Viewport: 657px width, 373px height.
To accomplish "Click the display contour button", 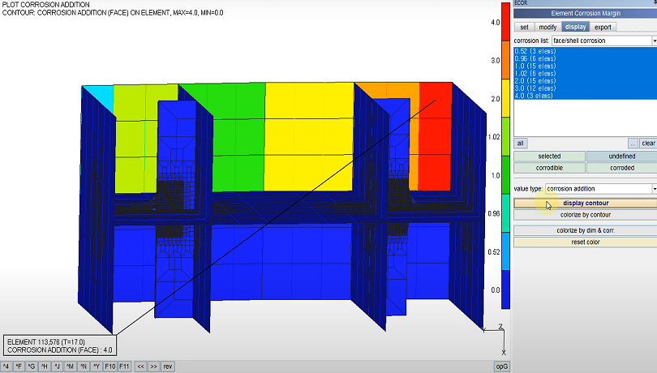I will click(586, 203).
